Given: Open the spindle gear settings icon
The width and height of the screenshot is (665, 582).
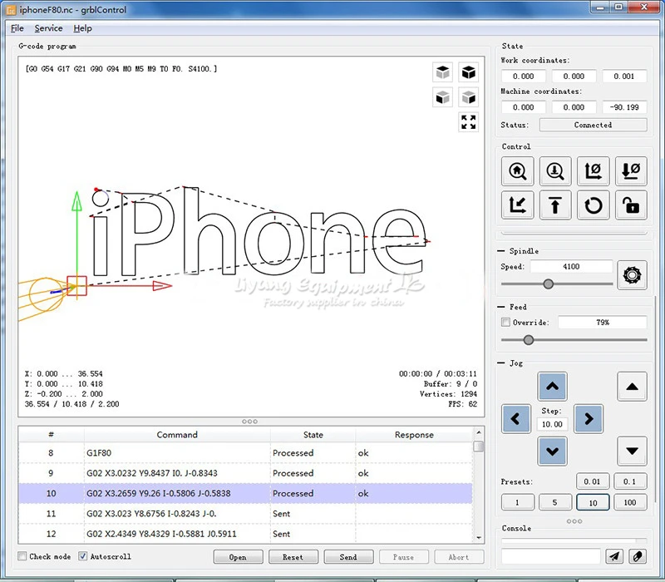Looking at the screenshot, I should (631, 274).
